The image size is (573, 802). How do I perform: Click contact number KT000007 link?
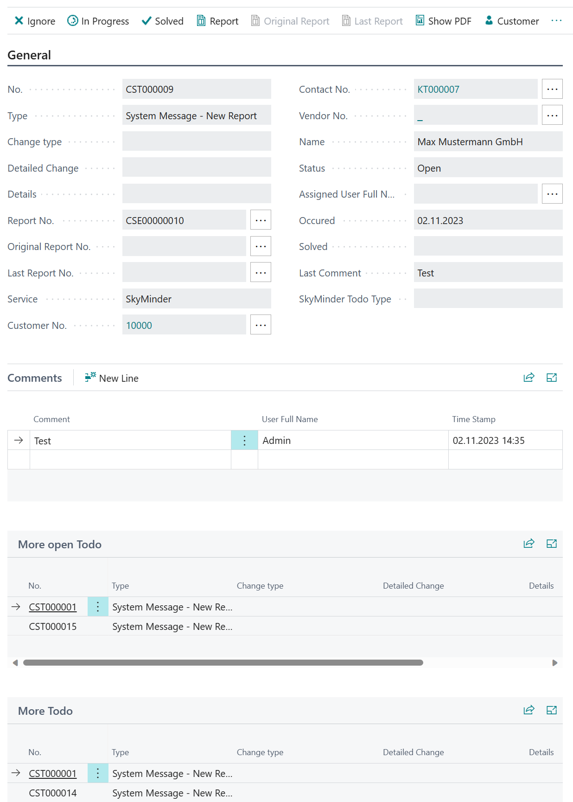click(x=438, y=90)
